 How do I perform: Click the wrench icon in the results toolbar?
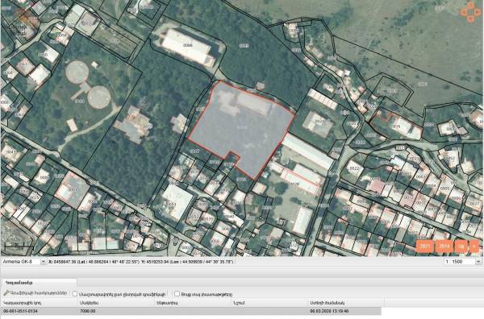(6, 293)
